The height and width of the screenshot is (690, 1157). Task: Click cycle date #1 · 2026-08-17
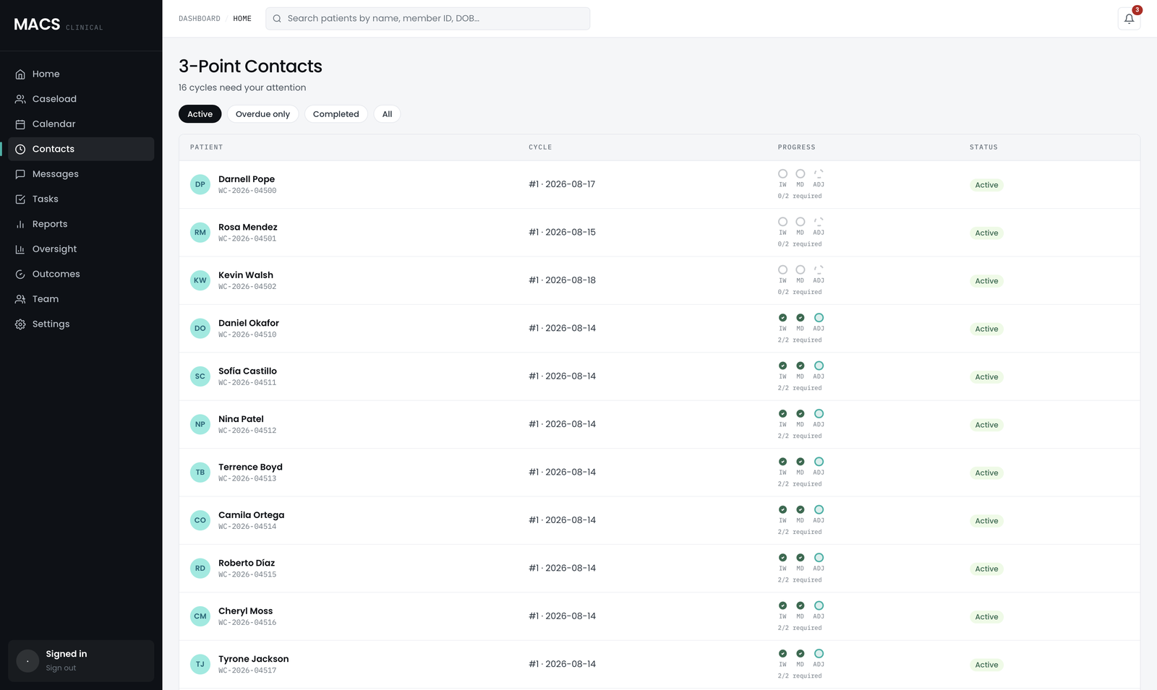click(562, 184)
